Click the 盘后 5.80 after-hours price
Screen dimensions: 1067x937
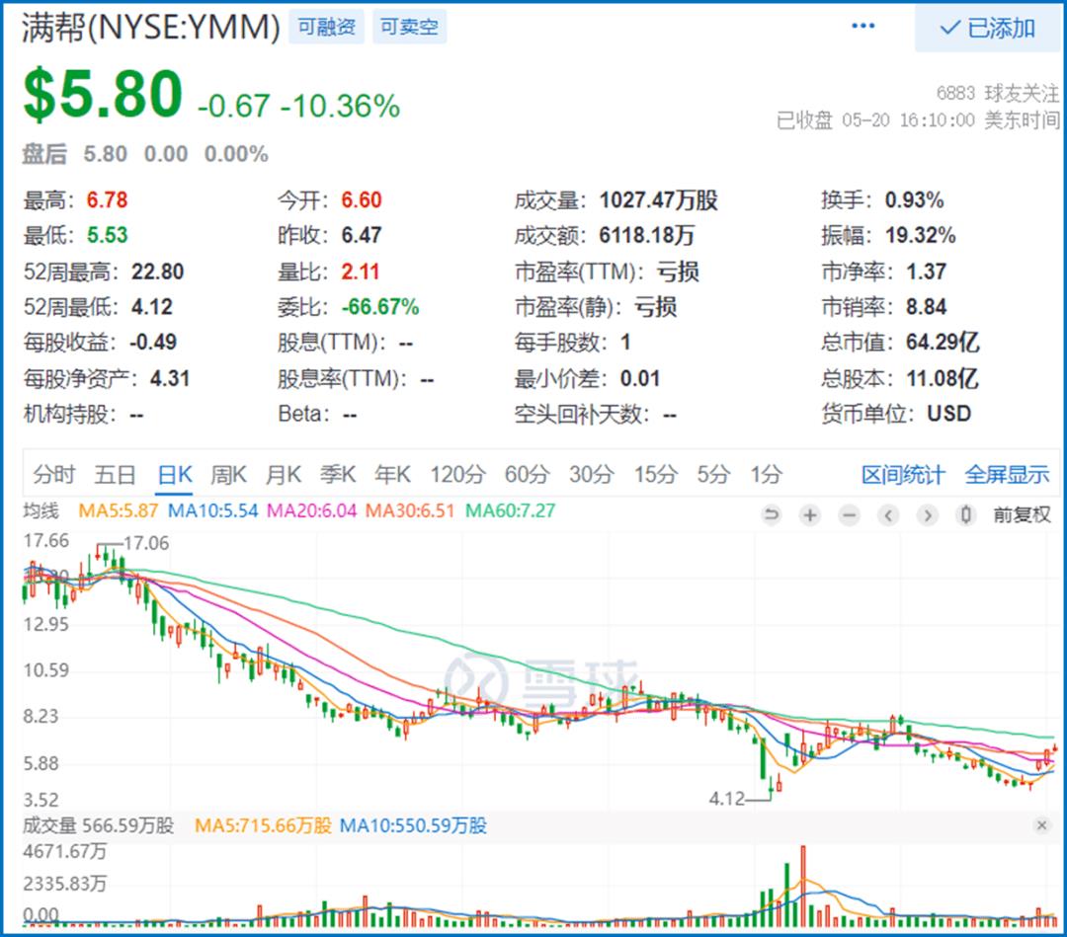105,154
